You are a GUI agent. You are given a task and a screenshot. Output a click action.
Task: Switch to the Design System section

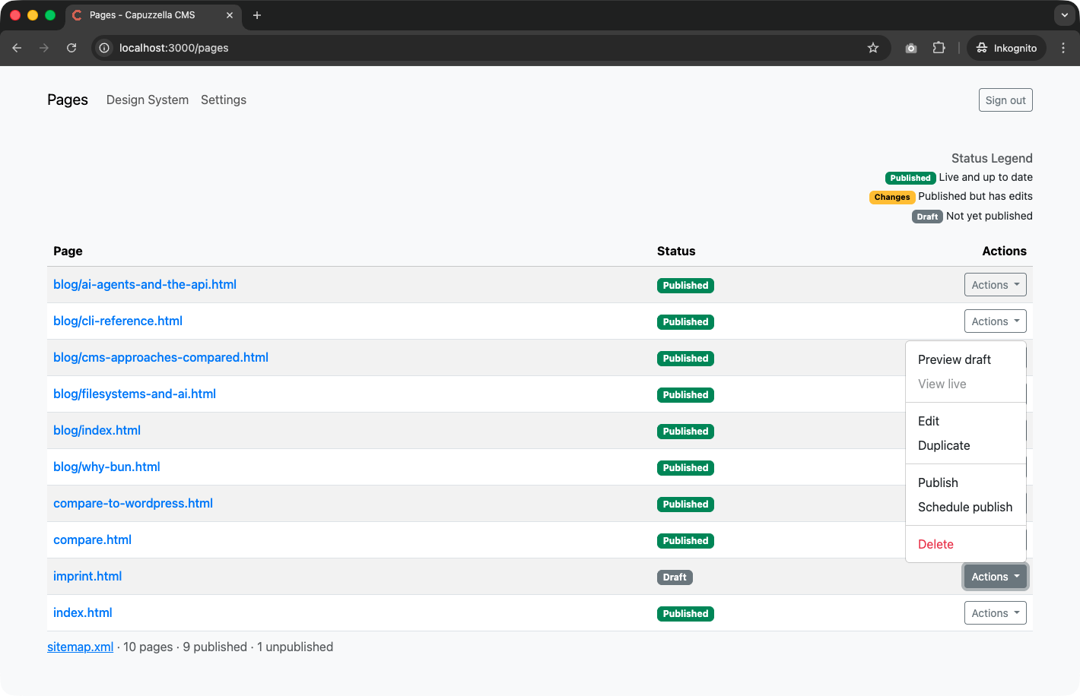[x=147, y=100]
